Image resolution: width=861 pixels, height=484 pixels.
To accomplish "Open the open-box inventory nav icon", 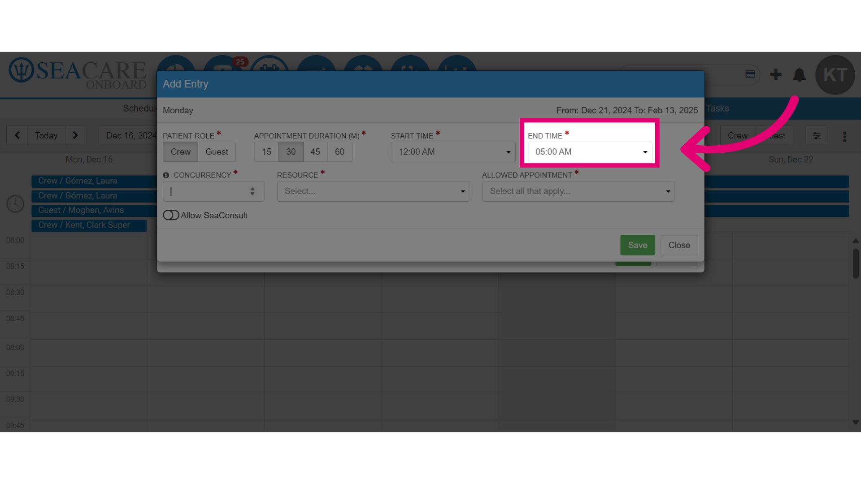I will click(363, 64).
